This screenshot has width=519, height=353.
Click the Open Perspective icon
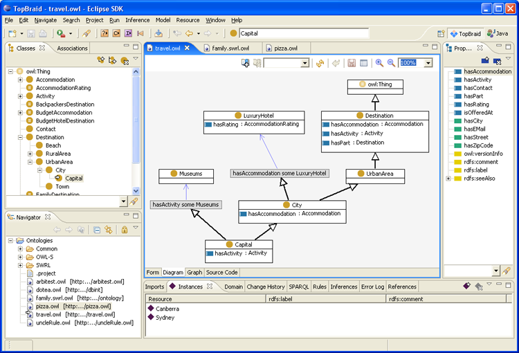[x=441, y=34]
